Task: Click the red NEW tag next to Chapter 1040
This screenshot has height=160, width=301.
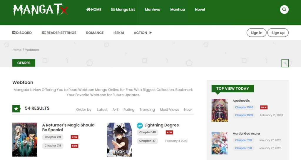Action: (x=264, y=107)
